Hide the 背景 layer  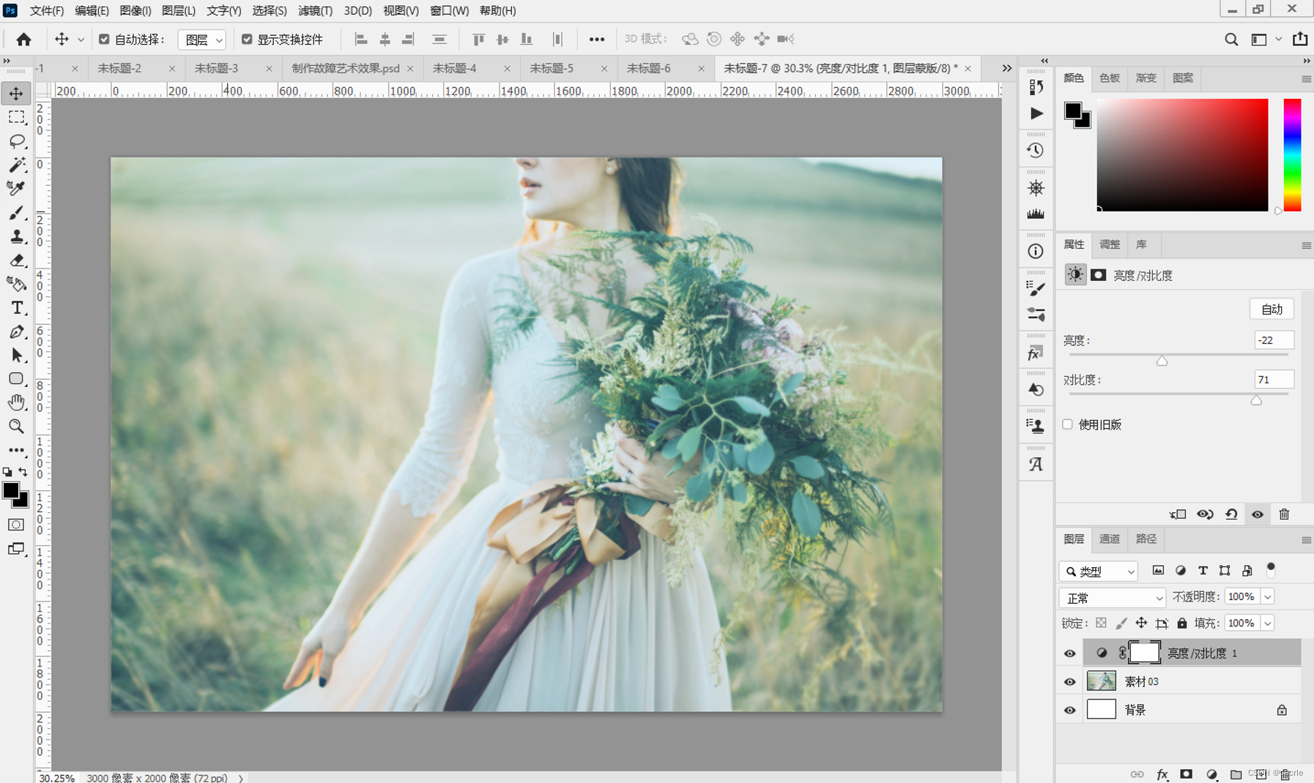1069,711
